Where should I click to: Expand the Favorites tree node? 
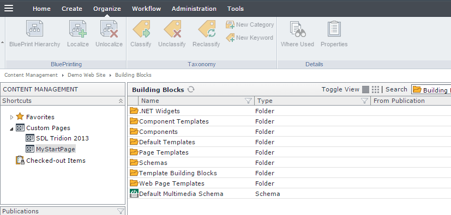tap(12, 117)
